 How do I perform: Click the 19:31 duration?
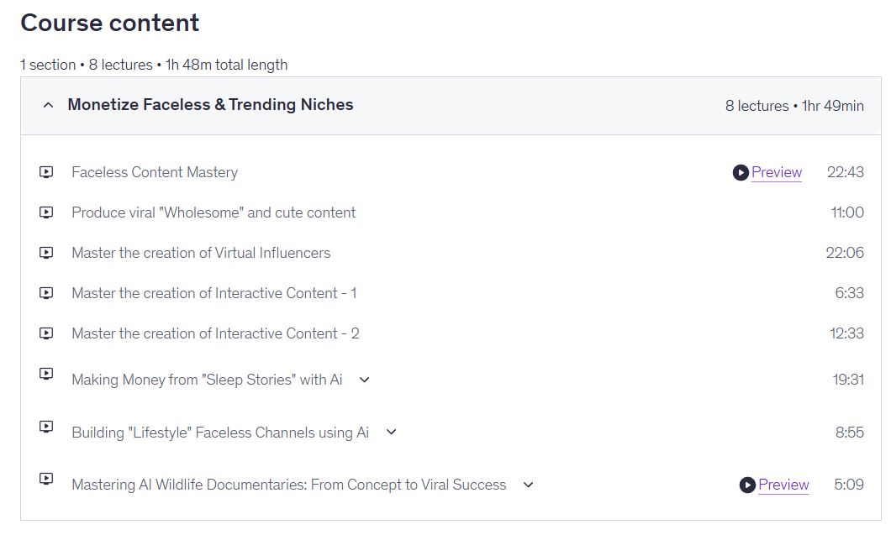(x=848, y=380)
